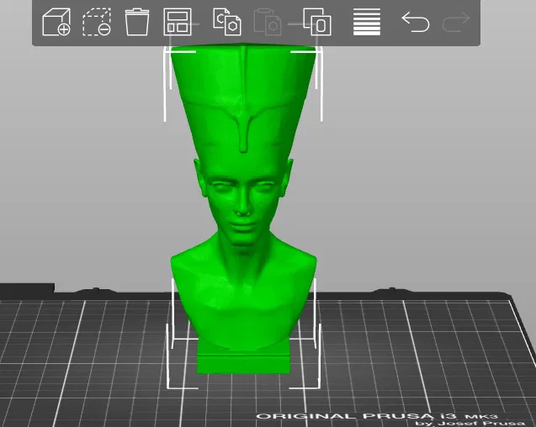Click the Undo arrow icon
The image size is (536, 427).
(416, 22)
